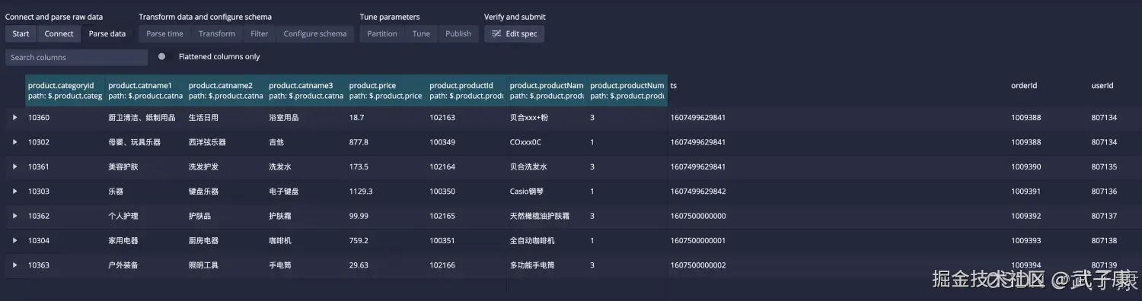Expand the row with categoryid 10363
The image size is (1142, 301).
pyautogui.click(x=14, y=265)
